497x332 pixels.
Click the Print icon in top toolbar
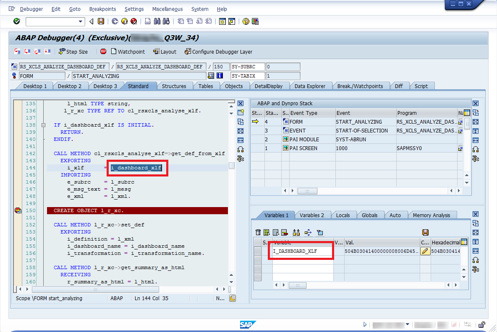coord(148,21)
